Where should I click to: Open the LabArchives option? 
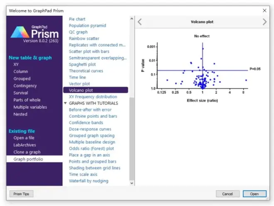pyautogui.click(x=24, y=145)
